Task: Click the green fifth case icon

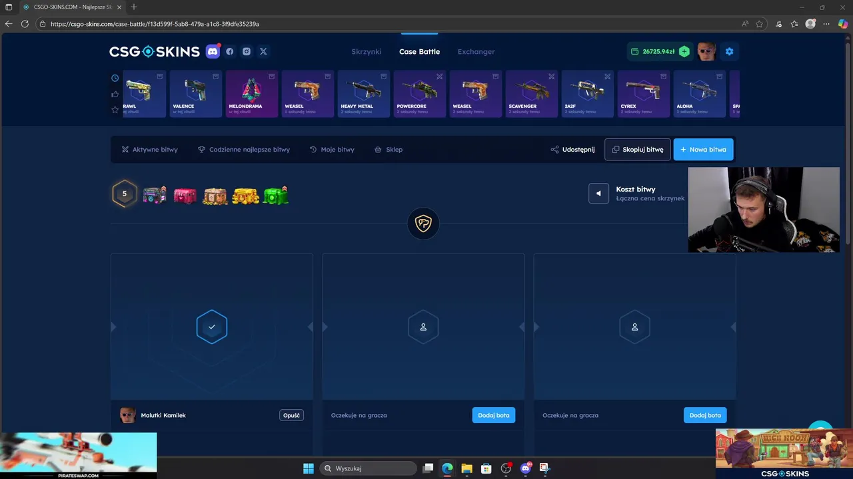Action: (276, 195)
